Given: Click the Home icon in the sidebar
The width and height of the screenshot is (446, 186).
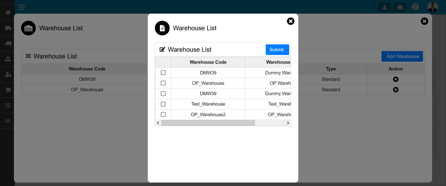Looking at the screenshot, I should [8, 13].
